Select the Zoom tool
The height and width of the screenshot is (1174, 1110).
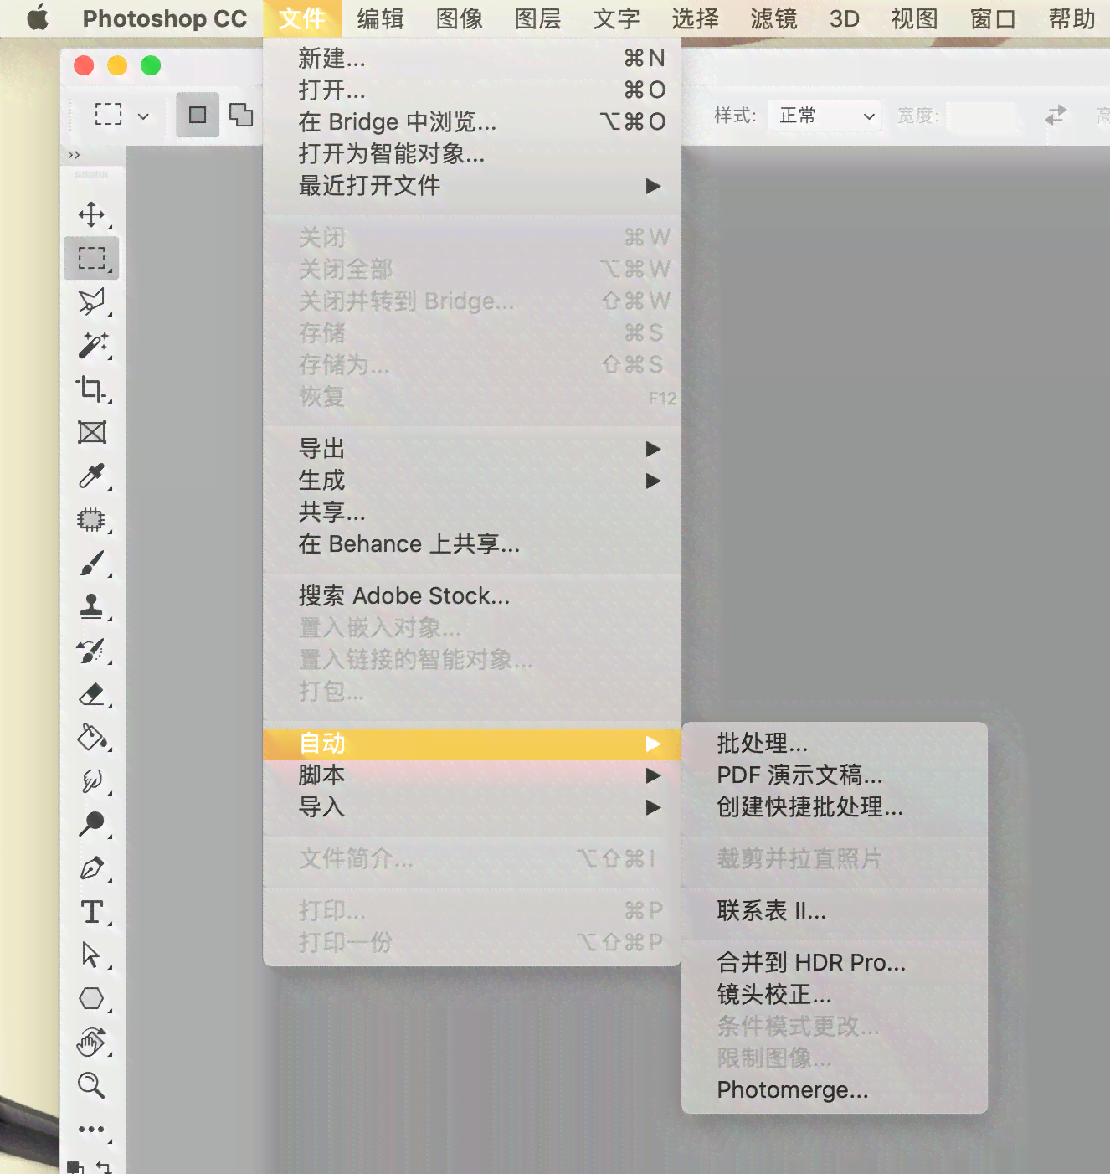coord(91,1085)
